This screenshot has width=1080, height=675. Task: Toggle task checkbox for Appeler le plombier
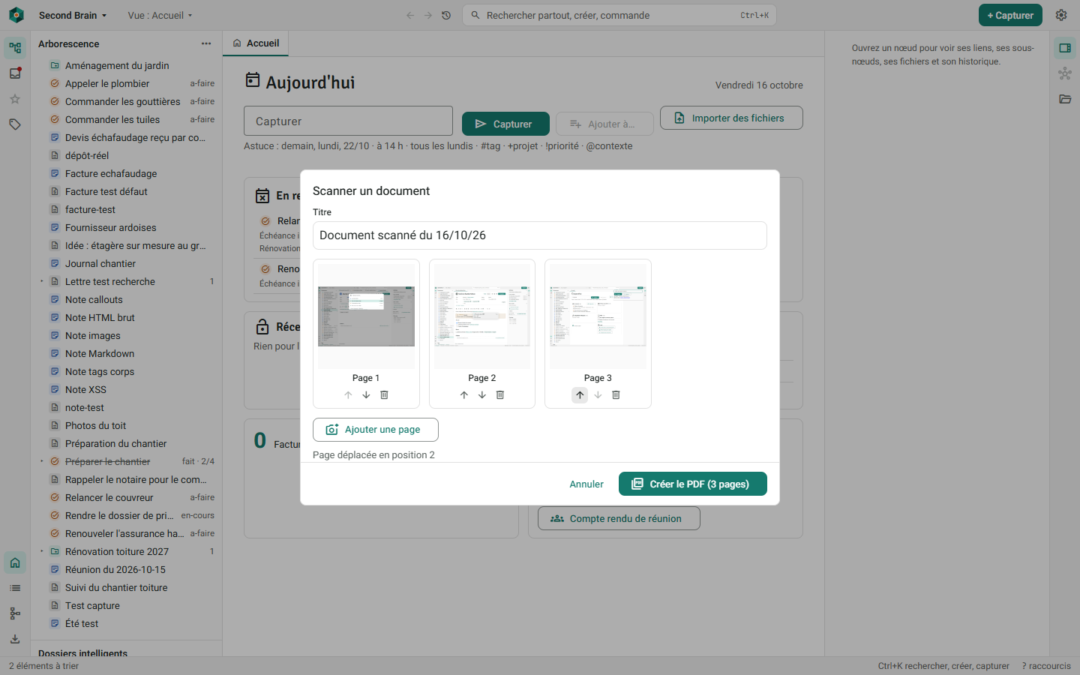point(55,83)
